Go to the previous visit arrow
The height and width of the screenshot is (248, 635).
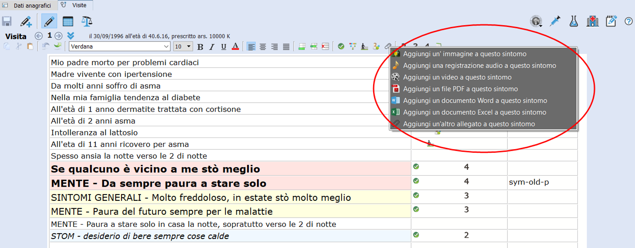[39, 36]
